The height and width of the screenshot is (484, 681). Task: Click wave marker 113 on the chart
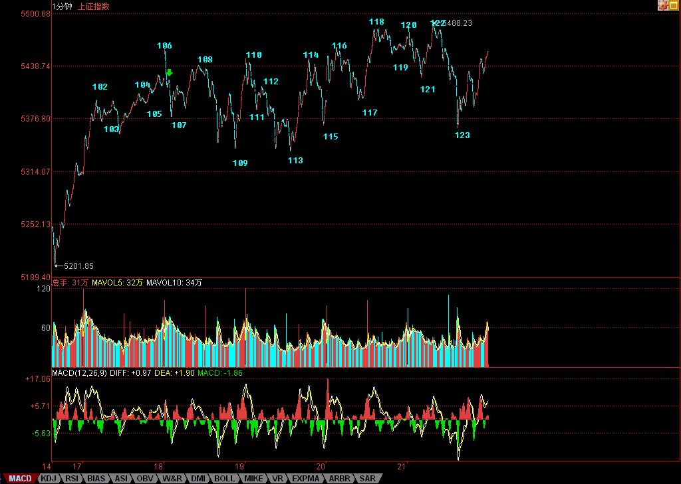coord(295,161)
